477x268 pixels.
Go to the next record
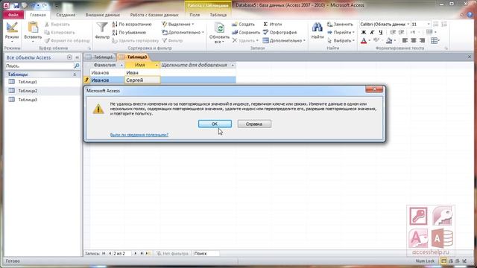pyautogui.click(x=135, y=253)
